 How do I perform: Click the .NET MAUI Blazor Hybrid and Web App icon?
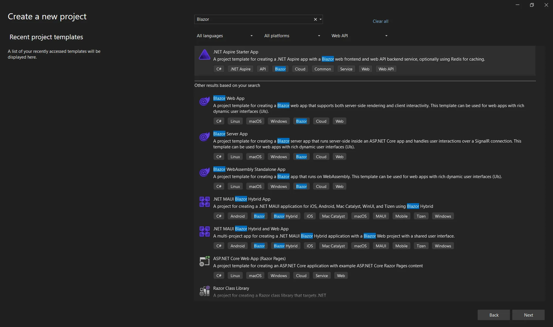click(x=205, y=231)
